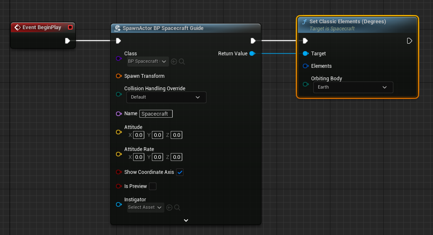Click the function icon on Set Classic Elements
433x235 pixels.
point(305,22)
